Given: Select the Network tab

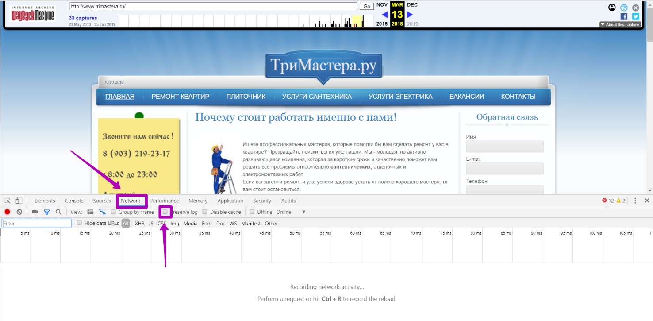Looking at the screenshot, I should pyautogui.click(x=131, y=201).
